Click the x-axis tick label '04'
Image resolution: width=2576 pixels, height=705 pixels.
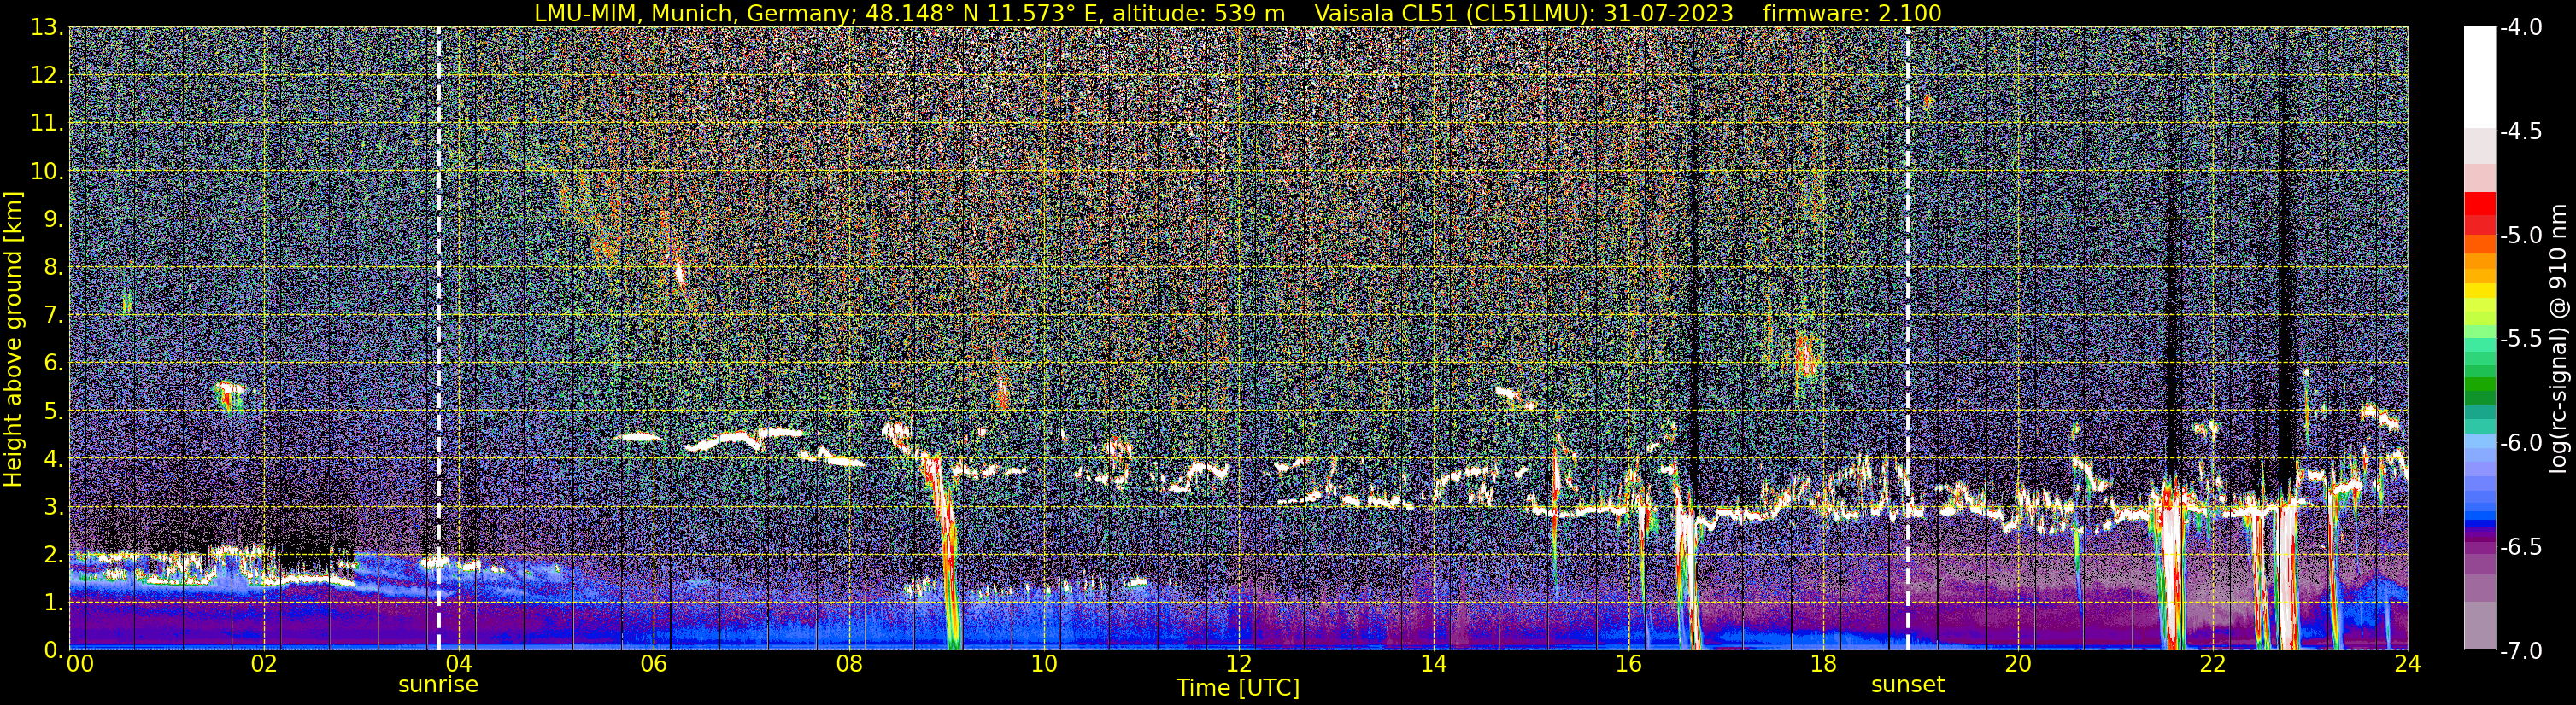[458, 664]
